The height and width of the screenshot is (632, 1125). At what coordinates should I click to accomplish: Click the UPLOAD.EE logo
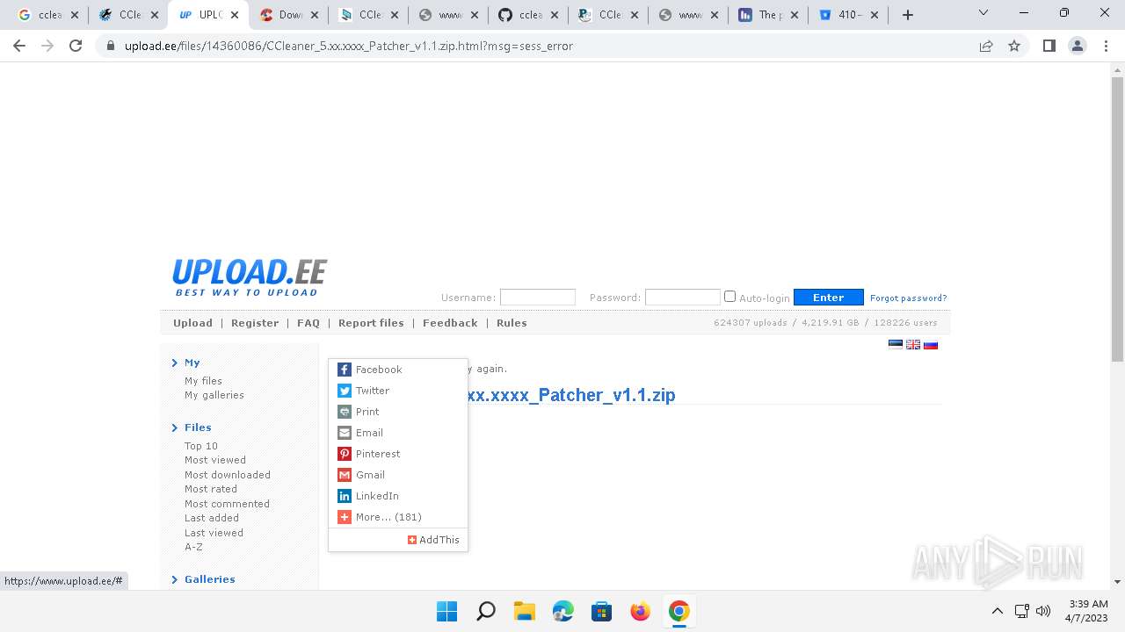(x=250, y=277)
